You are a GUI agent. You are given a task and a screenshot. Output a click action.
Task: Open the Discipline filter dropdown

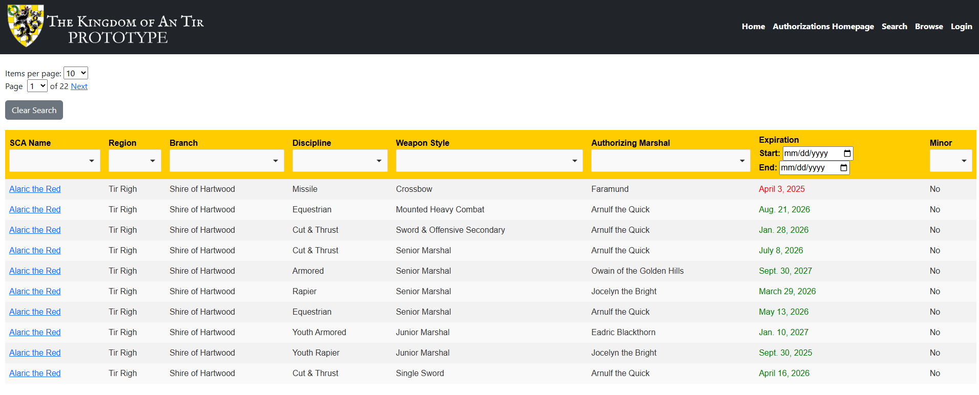click(340, 161)
